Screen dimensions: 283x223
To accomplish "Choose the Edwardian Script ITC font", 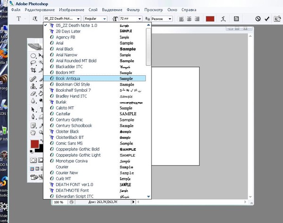I will pyautogui.click(x=95, y=196).
